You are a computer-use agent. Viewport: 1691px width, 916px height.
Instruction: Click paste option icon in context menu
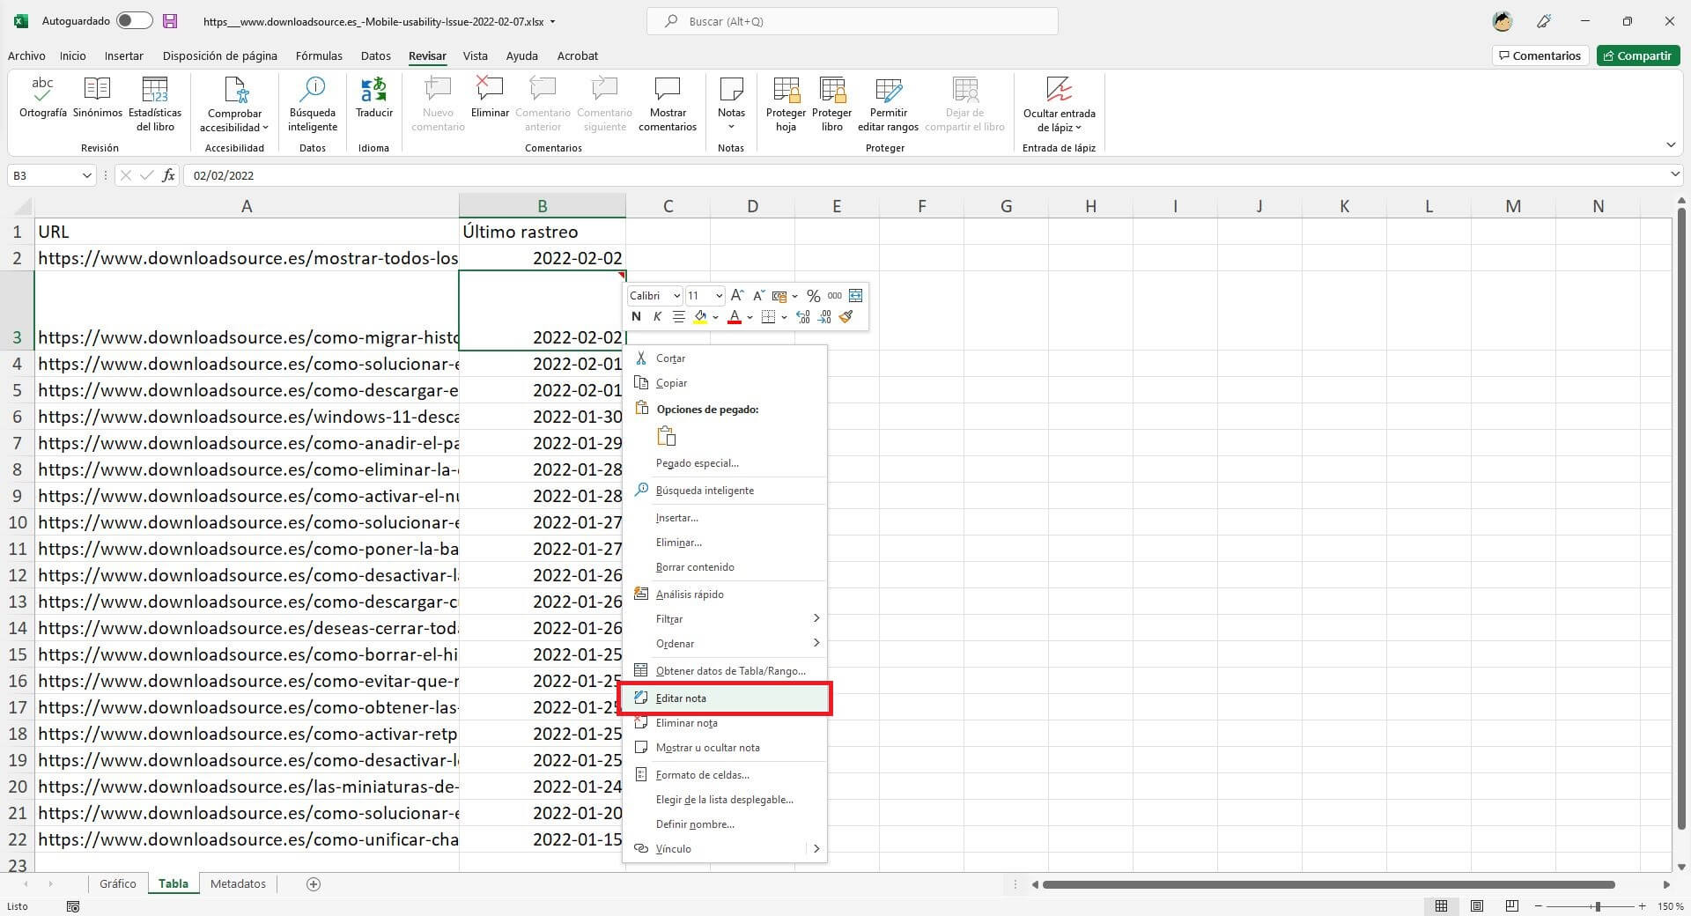pyautogui.click(x=667, y=436)
